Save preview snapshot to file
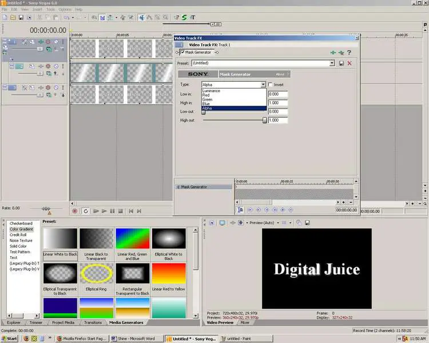The image size is (429, 343). tap(307, 223)
